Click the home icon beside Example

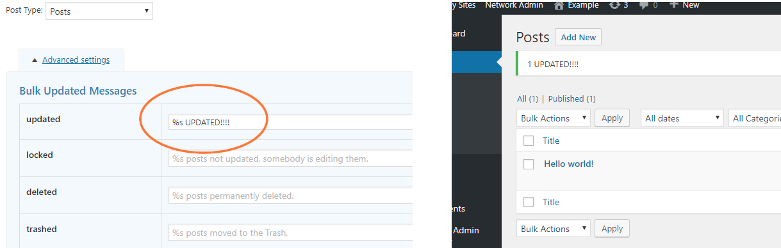[559, 5]
